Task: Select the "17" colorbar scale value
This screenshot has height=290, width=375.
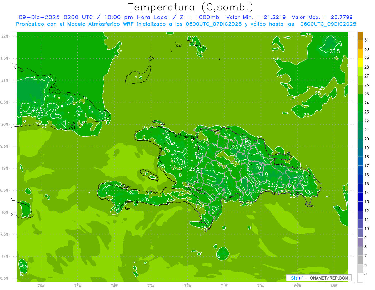Action: tap(367, 166)
